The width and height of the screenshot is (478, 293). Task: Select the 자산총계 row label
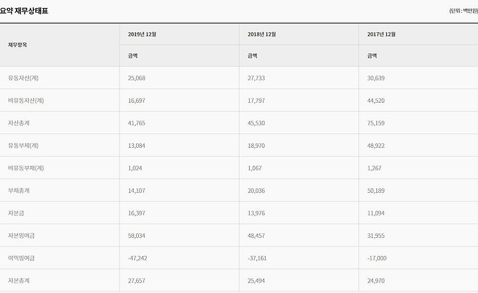[19, 123]
